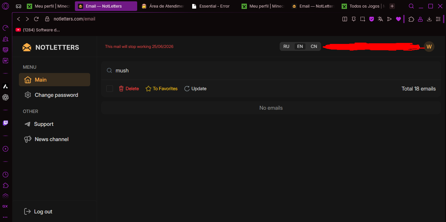The width and height of the screenshot is (446, 222).
Task: Click the browser Forward arrow
Action: coord(28,19)
